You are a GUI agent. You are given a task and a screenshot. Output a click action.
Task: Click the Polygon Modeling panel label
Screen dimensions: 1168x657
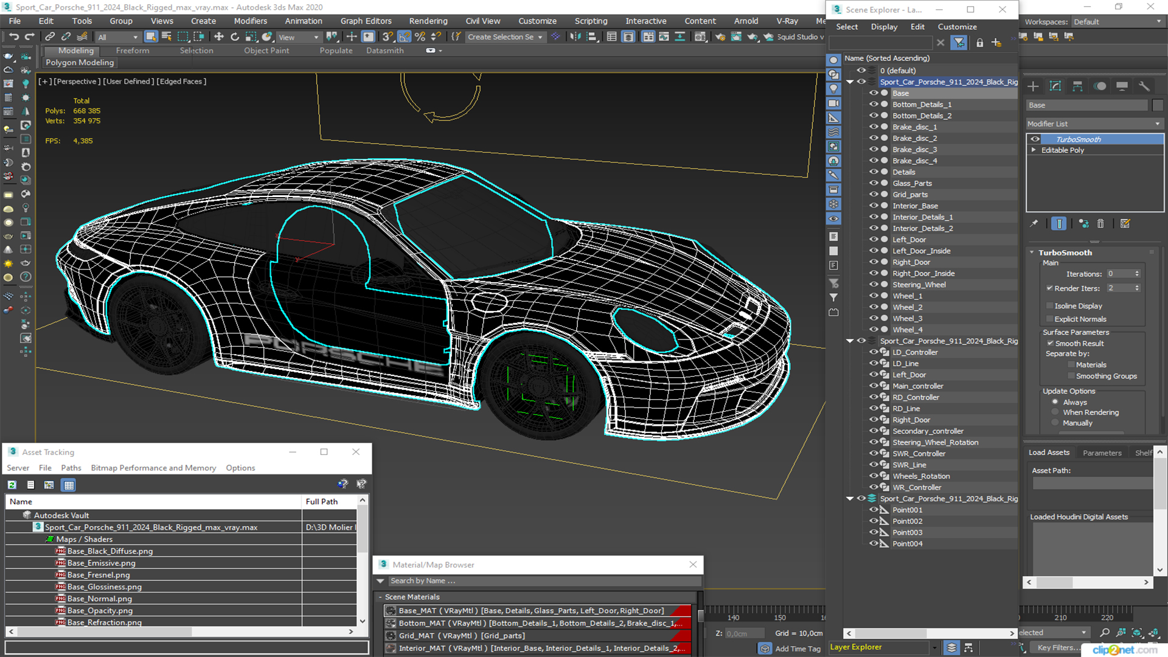pos(80,62)
